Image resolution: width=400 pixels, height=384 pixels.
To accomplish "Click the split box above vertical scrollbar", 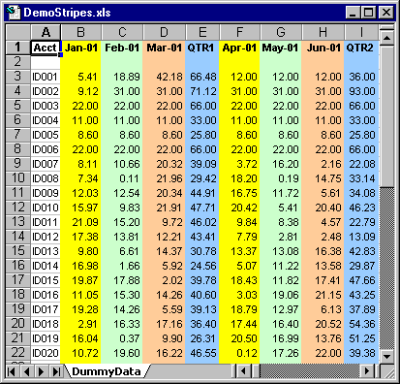I will tap(386, 28).
